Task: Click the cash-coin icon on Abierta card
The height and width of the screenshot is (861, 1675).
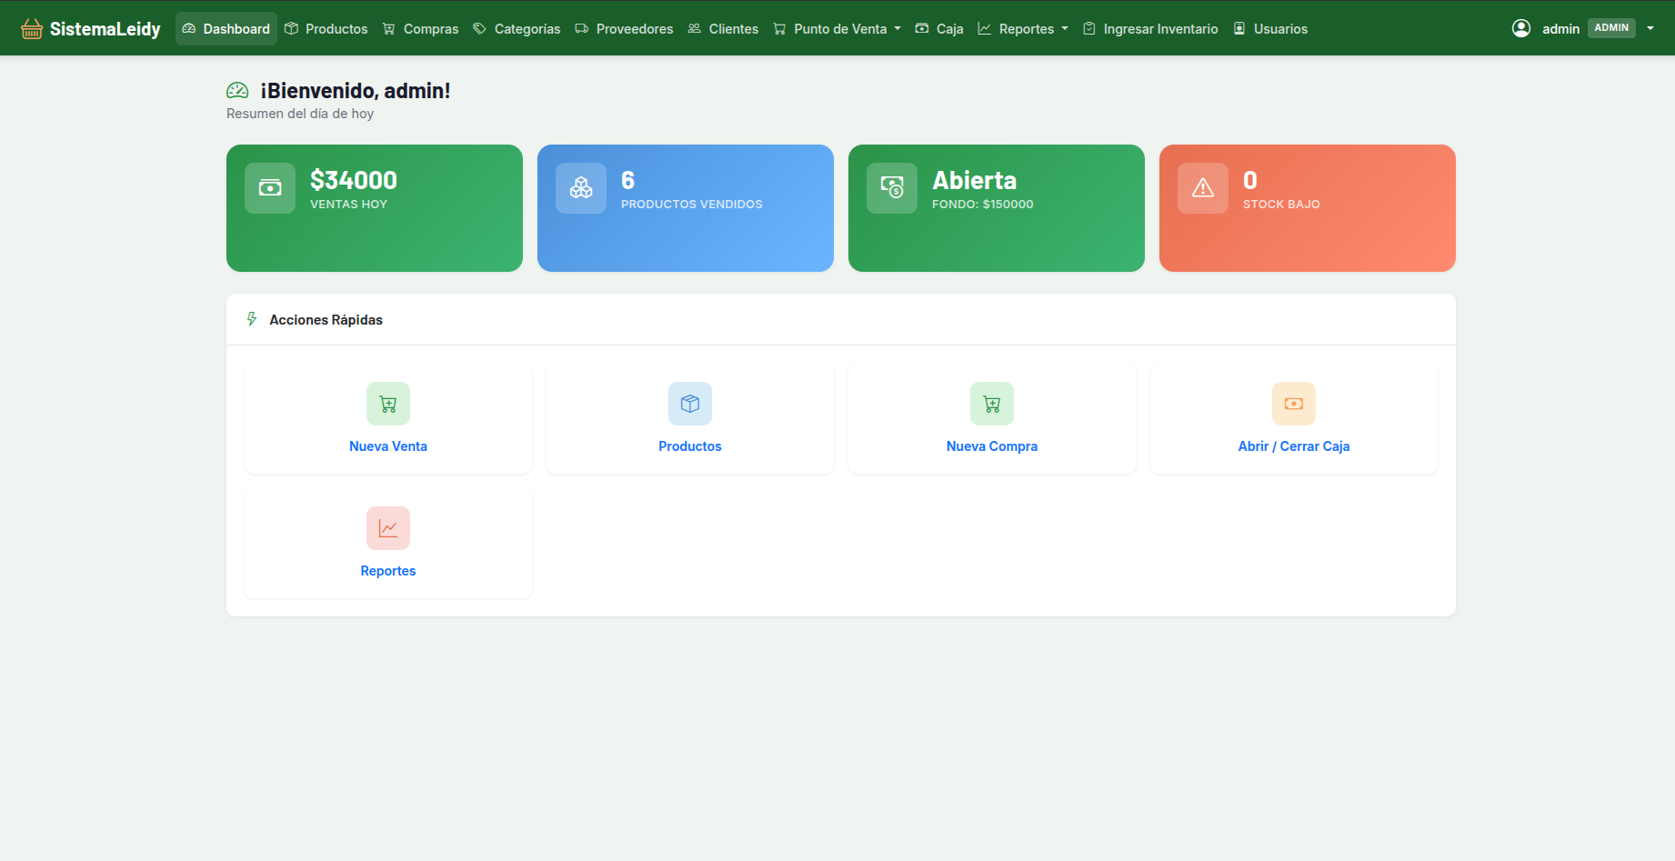Action: [x=892, y=188]
